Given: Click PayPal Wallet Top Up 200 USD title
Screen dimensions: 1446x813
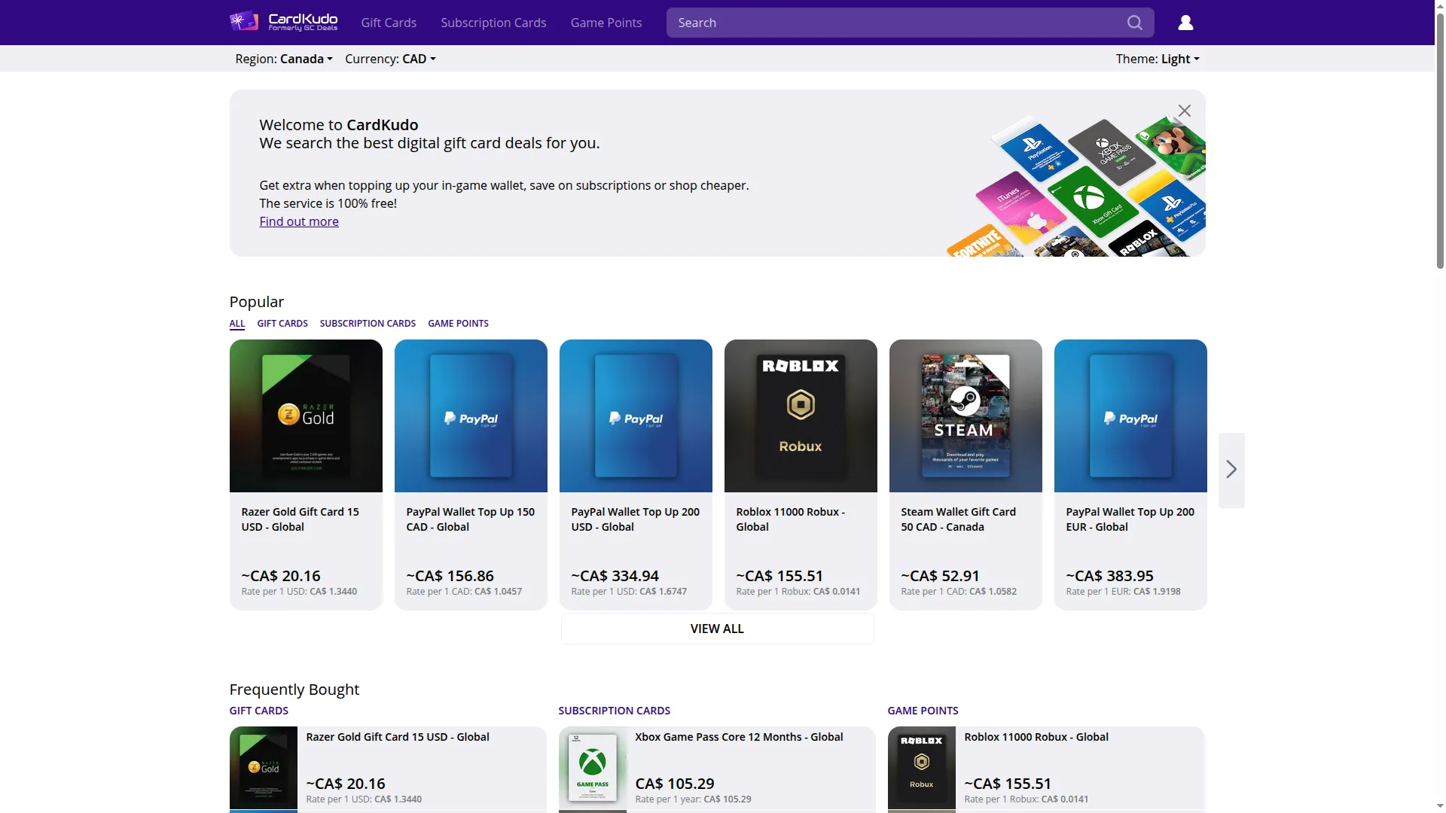Looking at the screenshot, I should [x=636, y=519].
